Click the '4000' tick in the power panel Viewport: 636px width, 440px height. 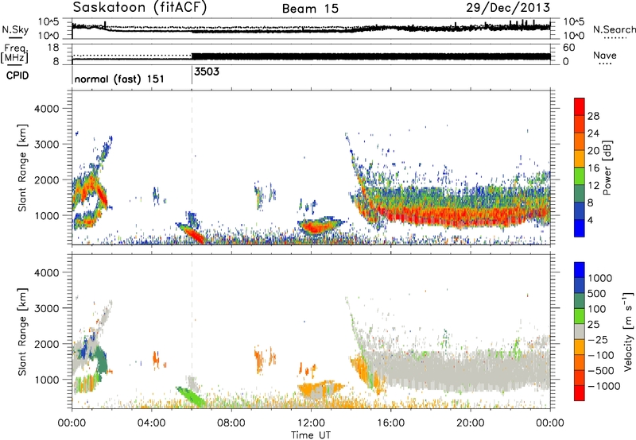click(46, 109)
